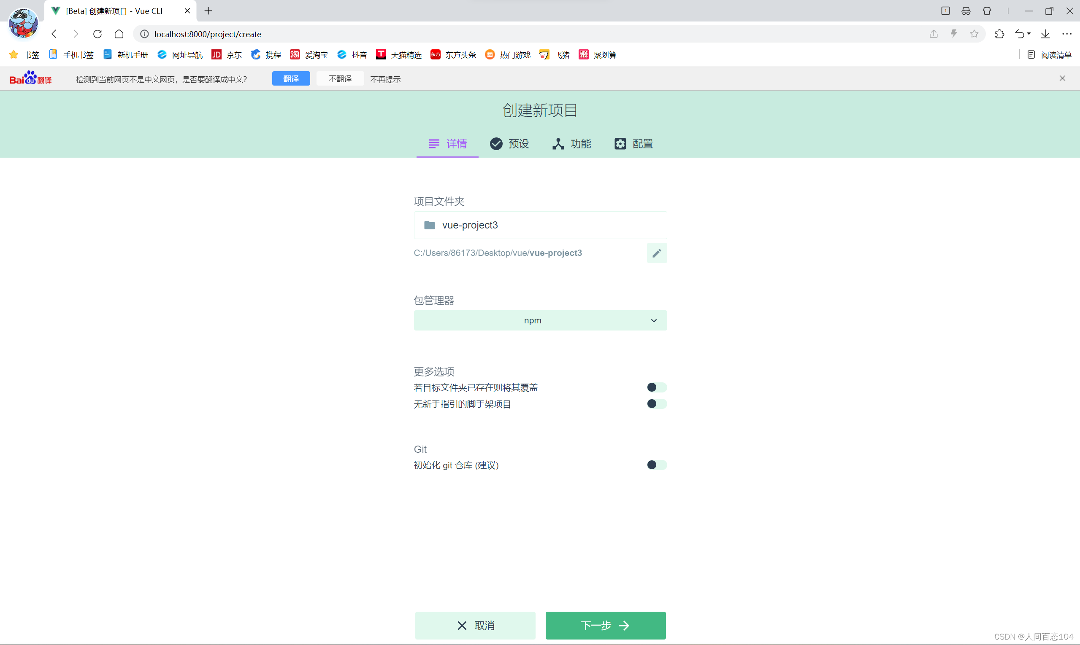Click the 下一步 next button
The height and width of the screenshot is (645, 1080).
(x=605, y=626)
